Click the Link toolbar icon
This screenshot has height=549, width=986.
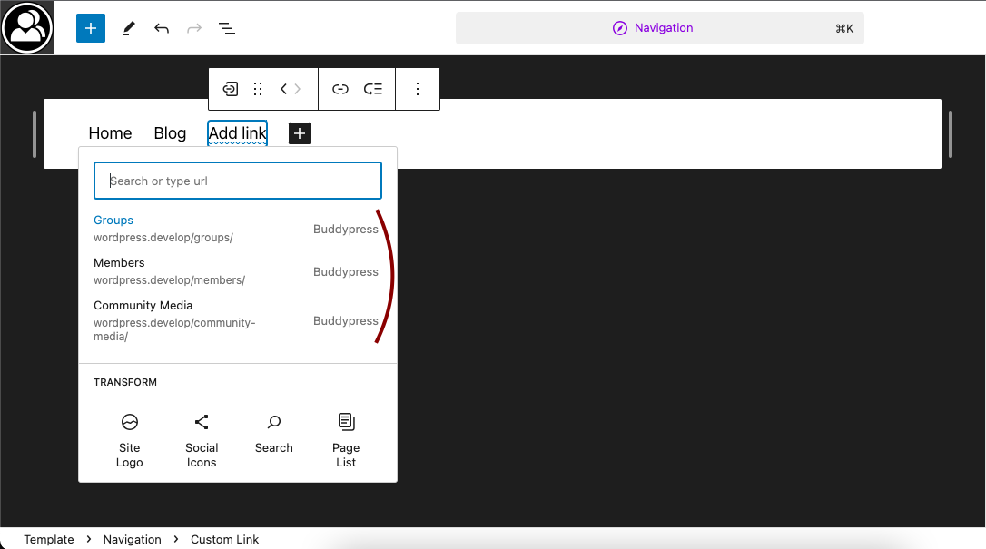coord(340,89)
